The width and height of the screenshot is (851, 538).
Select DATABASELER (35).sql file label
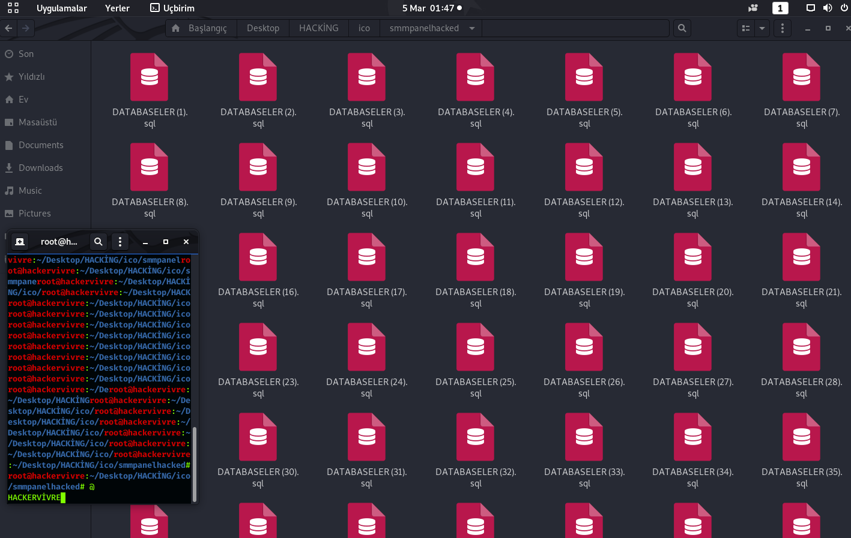802,477
